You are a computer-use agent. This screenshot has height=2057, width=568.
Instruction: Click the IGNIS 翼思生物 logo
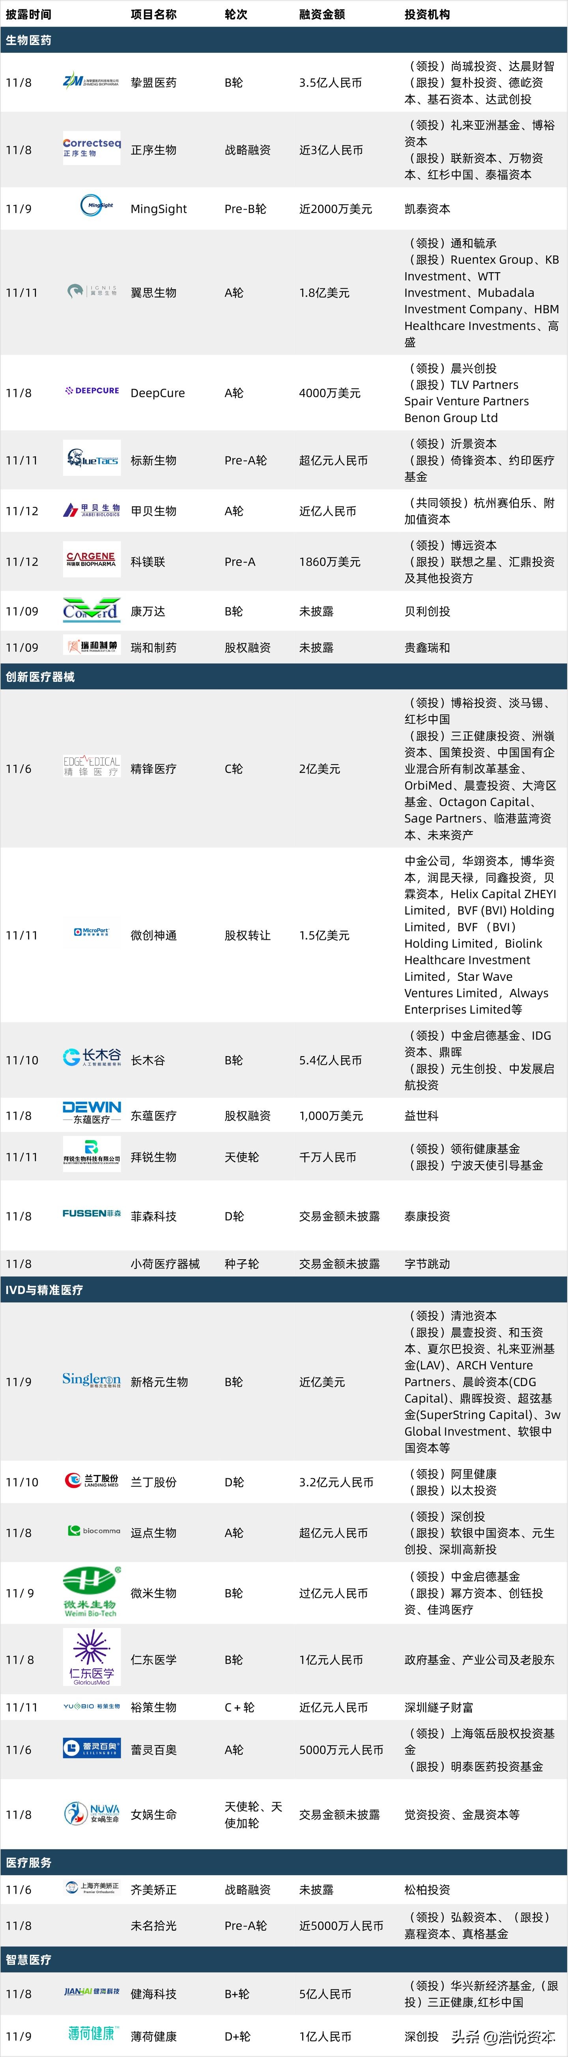click(x=92, y=292)
